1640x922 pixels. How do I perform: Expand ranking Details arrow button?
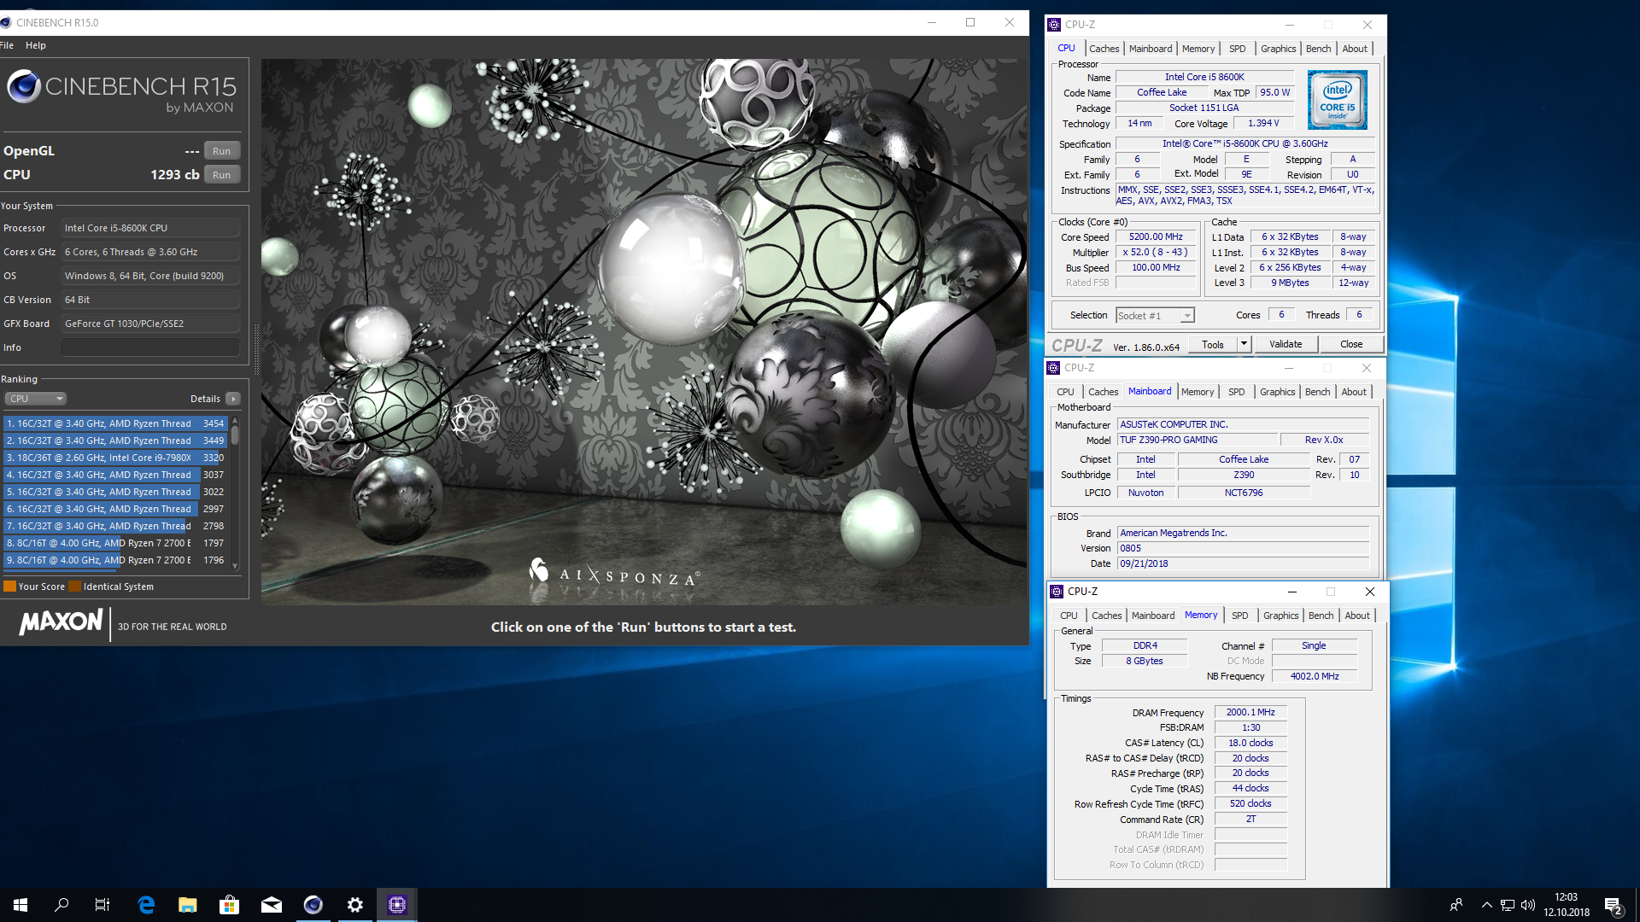tap(233, 399)
